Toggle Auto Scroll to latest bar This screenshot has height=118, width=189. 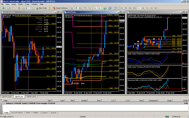(x=95, y=8)
